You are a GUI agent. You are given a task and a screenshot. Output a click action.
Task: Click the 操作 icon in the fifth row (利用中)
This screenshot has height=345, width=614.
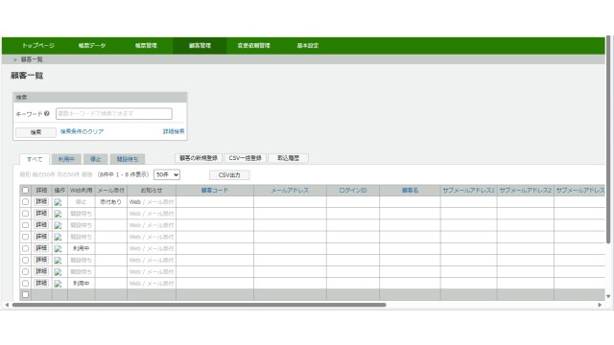pyautogui.click(x=58, y=249)
